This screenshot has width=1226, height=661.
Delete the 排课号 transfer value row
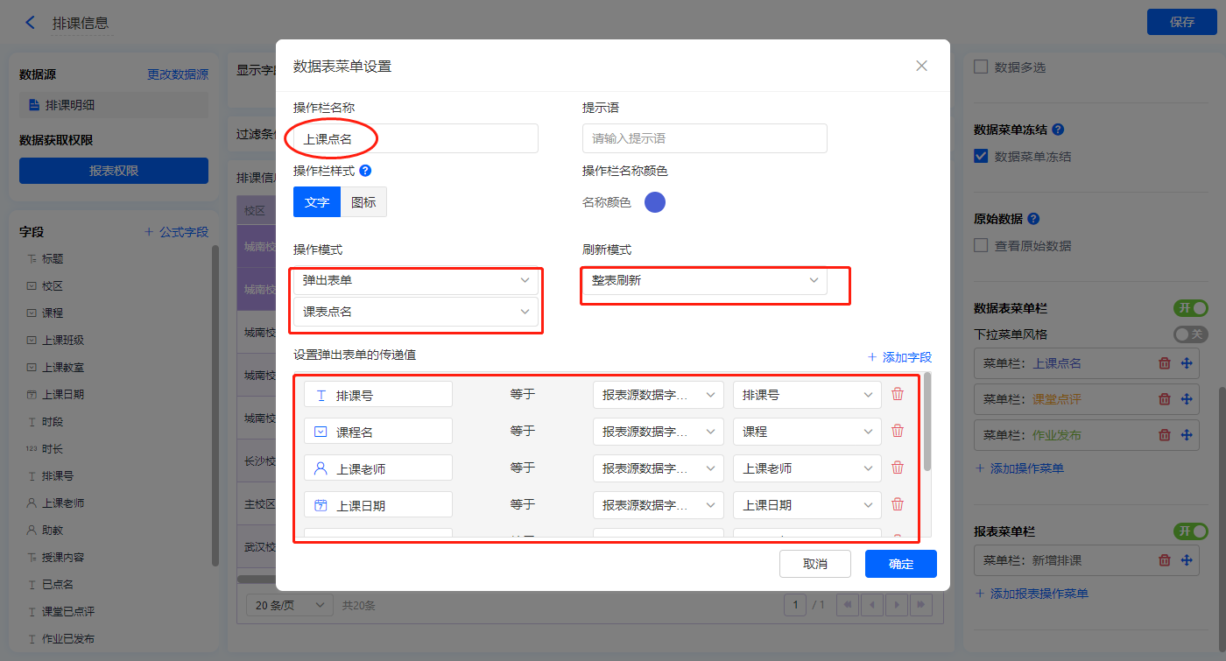click(x=898, y=394)
